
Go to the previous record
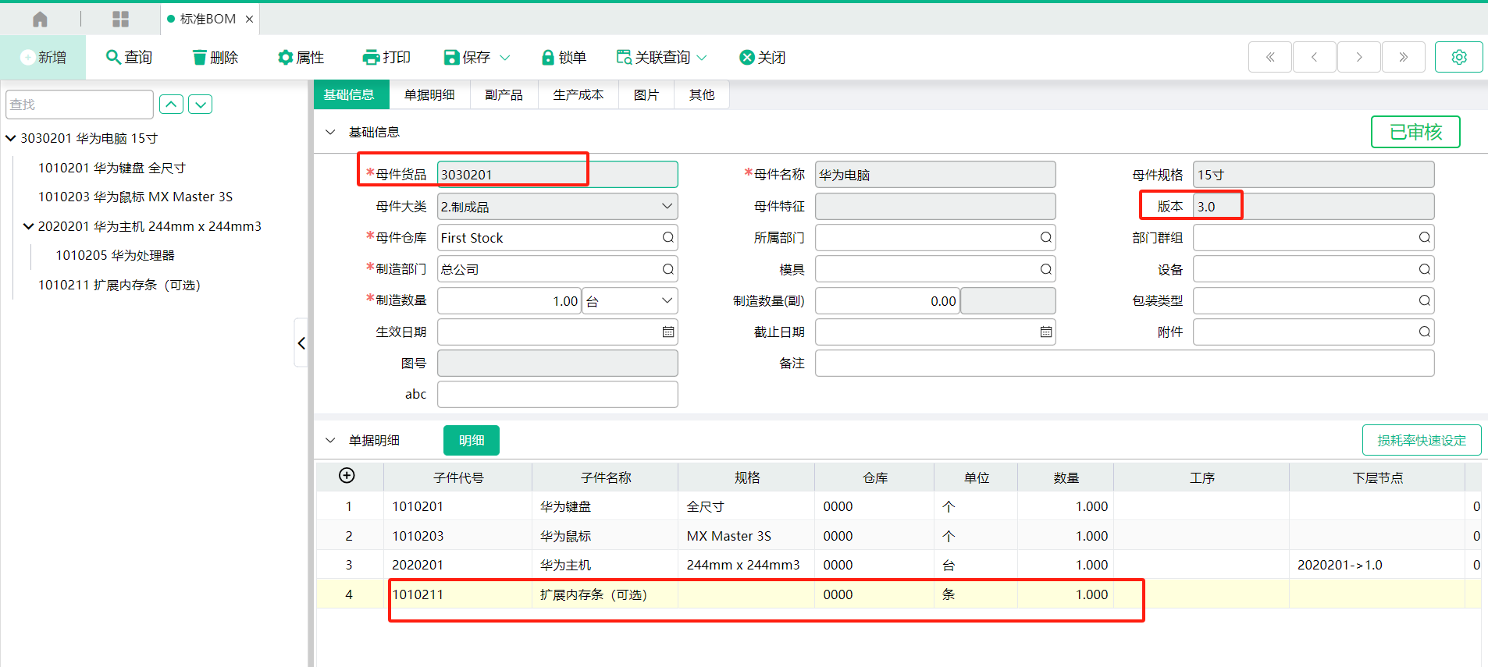click(1315, 57)
